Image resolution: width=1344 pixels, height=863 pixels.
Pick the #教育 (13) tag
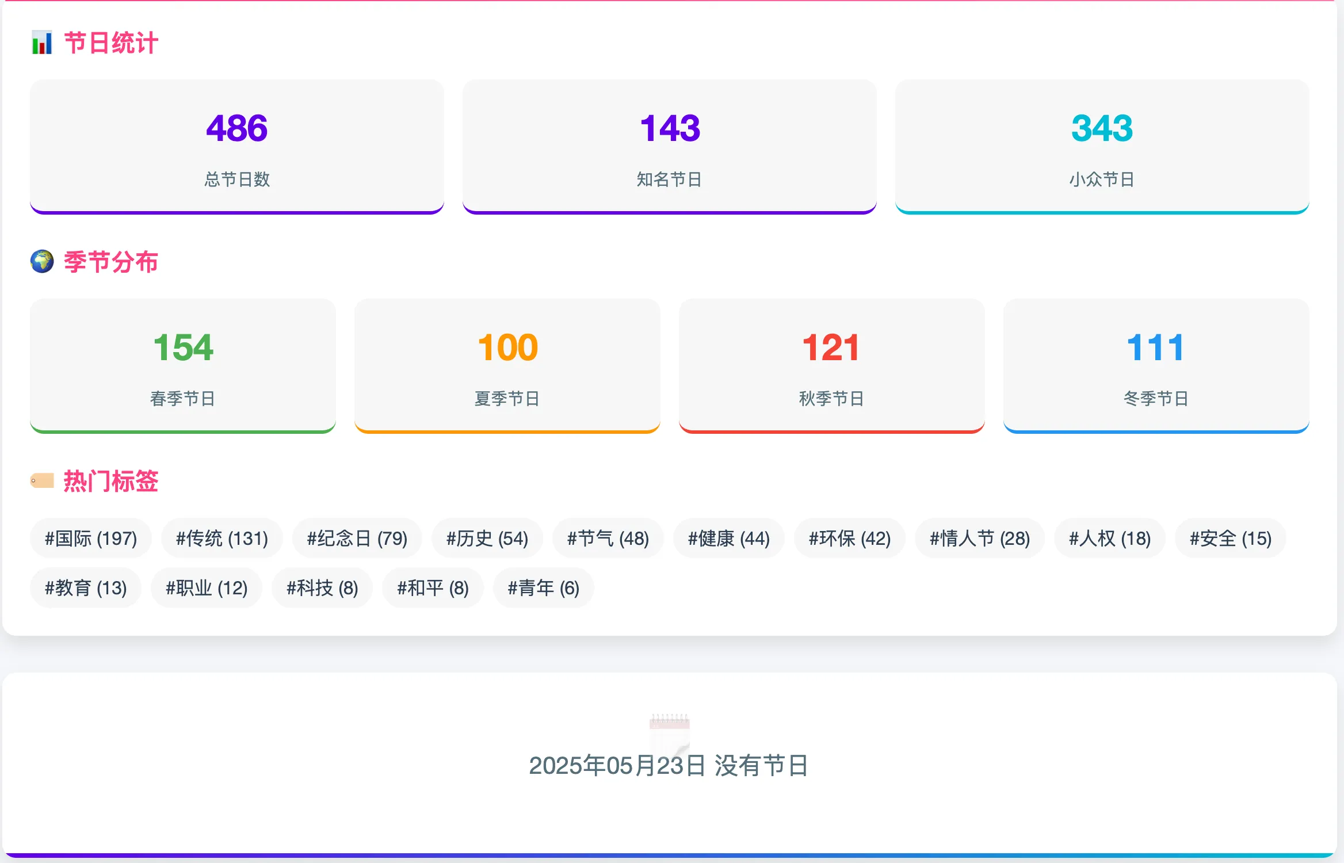point(86,588)
